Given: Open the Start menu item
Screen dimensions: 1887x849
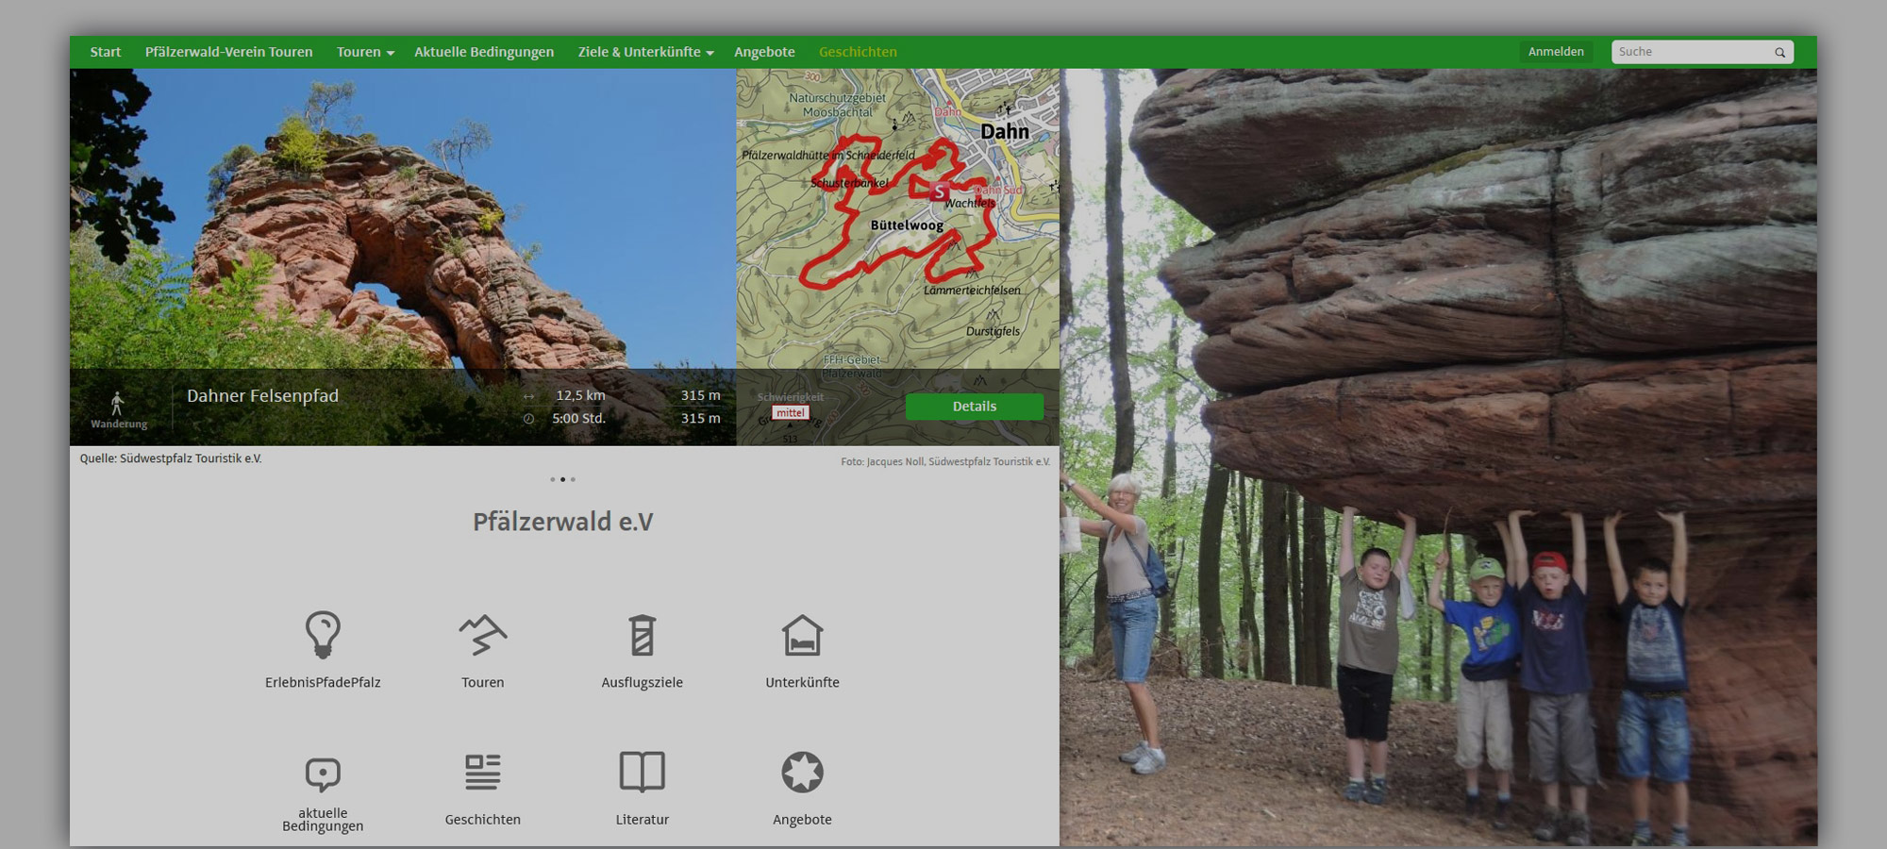Looking at the screenshot, I should click(x=106, y=52).
